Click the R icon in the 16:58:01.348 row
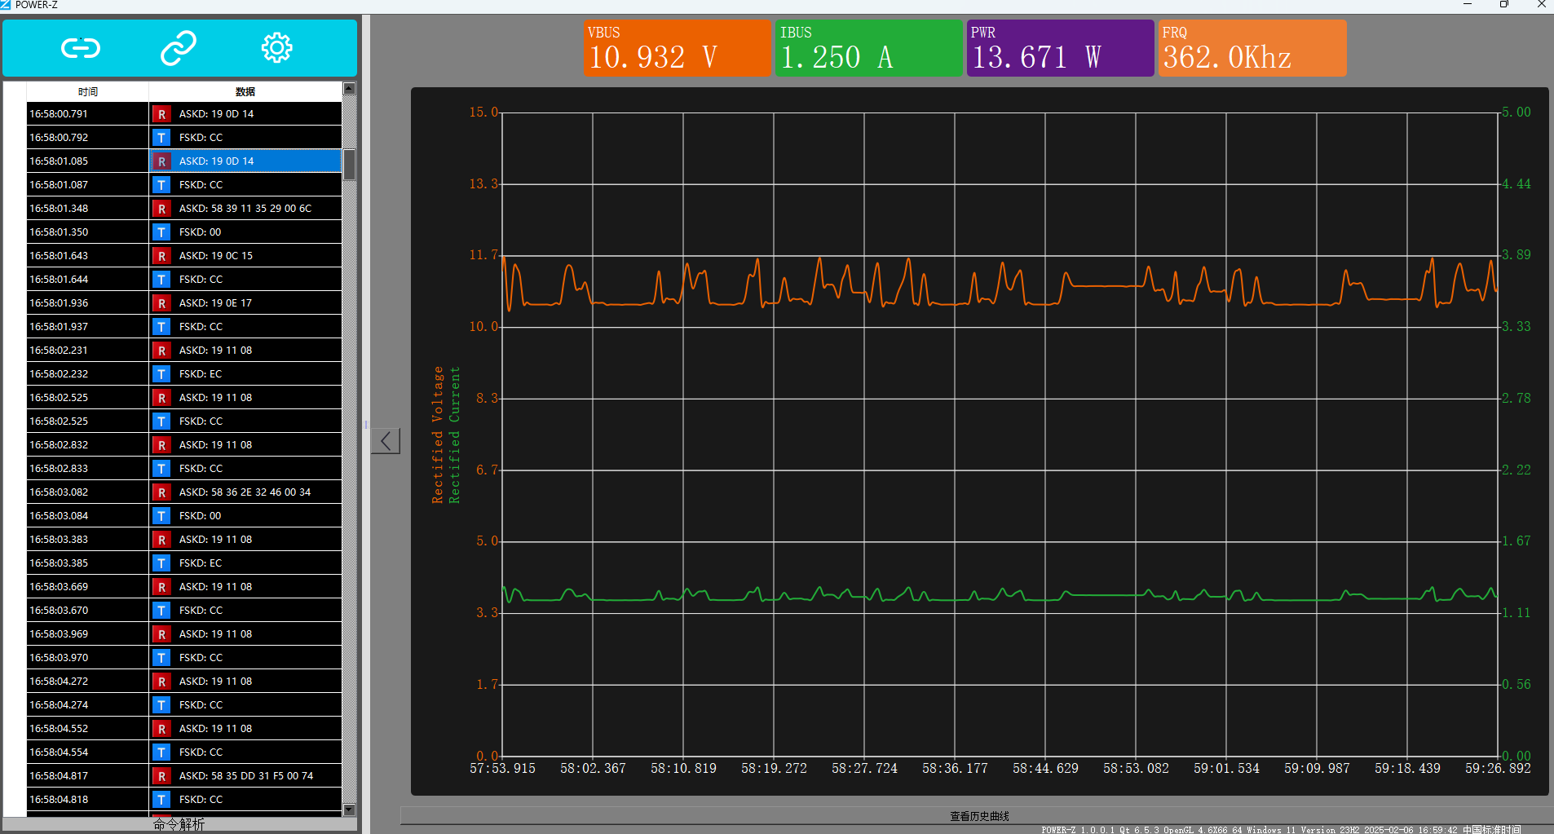This screenshot has height=834, width=1554. pos(161,209)
